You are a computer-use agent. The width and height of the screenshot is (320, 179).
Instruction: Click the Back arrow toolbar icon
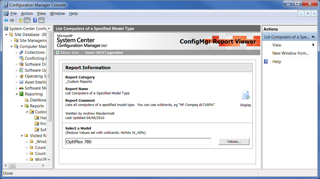tap(6, 20)
